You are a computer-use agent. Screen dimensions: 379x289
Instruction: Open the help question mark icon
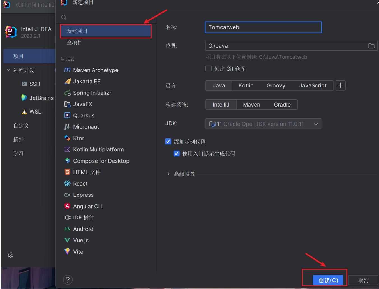(68, 279)
